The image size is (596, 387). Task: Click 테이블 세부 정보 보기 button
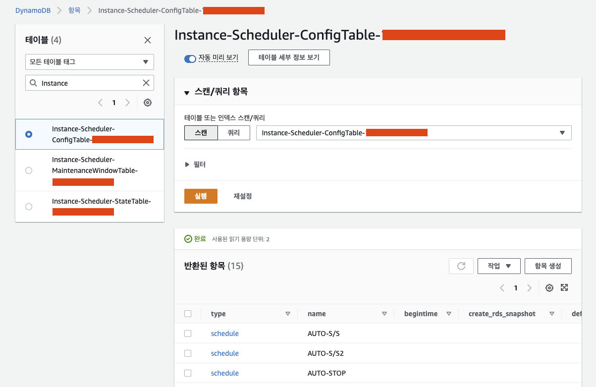coord(289,57)
